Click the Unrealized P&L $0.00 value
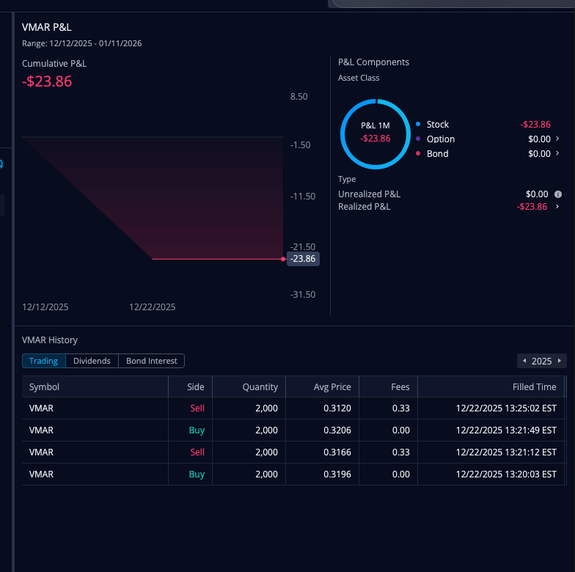 click(537, 194)
